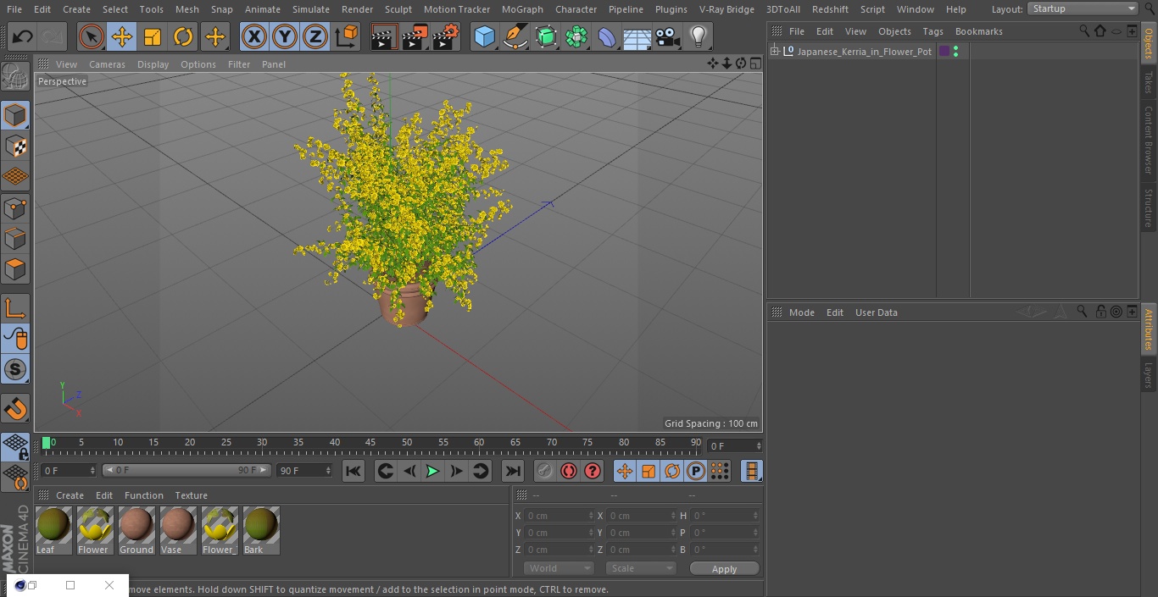Click Record Active Objects button
This screenshot has height=597, width=1158.
click(x=545, y=471)
